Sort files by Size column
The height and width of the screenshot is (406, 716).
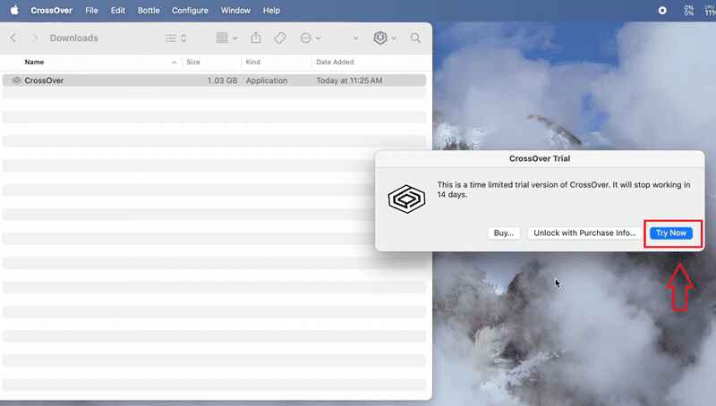(193, 62)
